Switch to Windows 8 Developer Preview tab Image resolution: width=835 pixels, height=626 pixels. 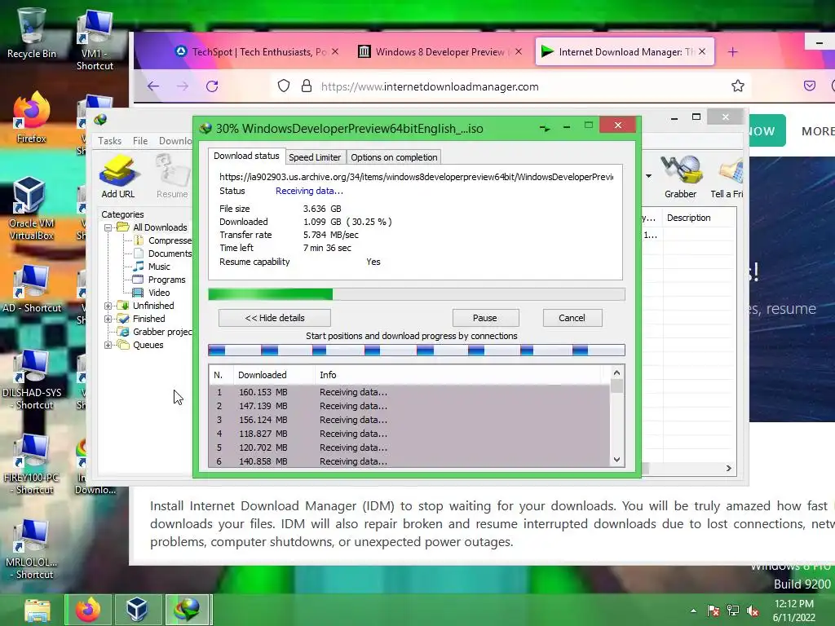point(440,51)
